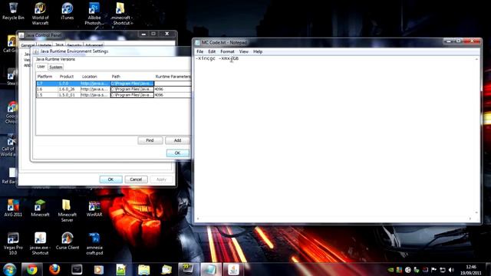Image resolution: width=491 pixels, height=276 pixels.
Task: Click OK in the Java Control Panel
Action: coord(110,179)
